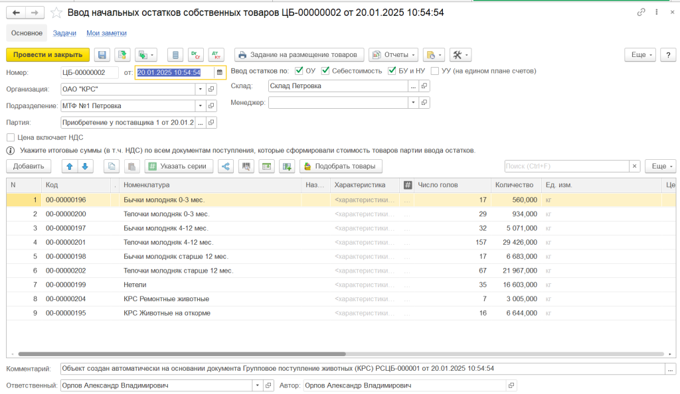
Task: Tick the Цена включает НДС checkbox
Action: point(11,138)
